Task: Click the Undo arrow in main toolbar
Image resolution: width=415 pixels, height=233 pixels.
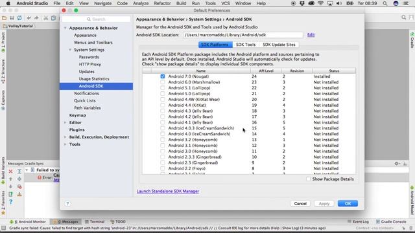Action: 29,18
